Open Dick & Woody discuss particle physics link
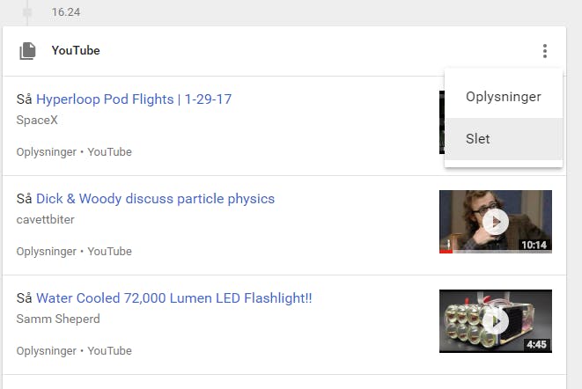The height and width of the screenshot is (389, 582). click(155, 199)
